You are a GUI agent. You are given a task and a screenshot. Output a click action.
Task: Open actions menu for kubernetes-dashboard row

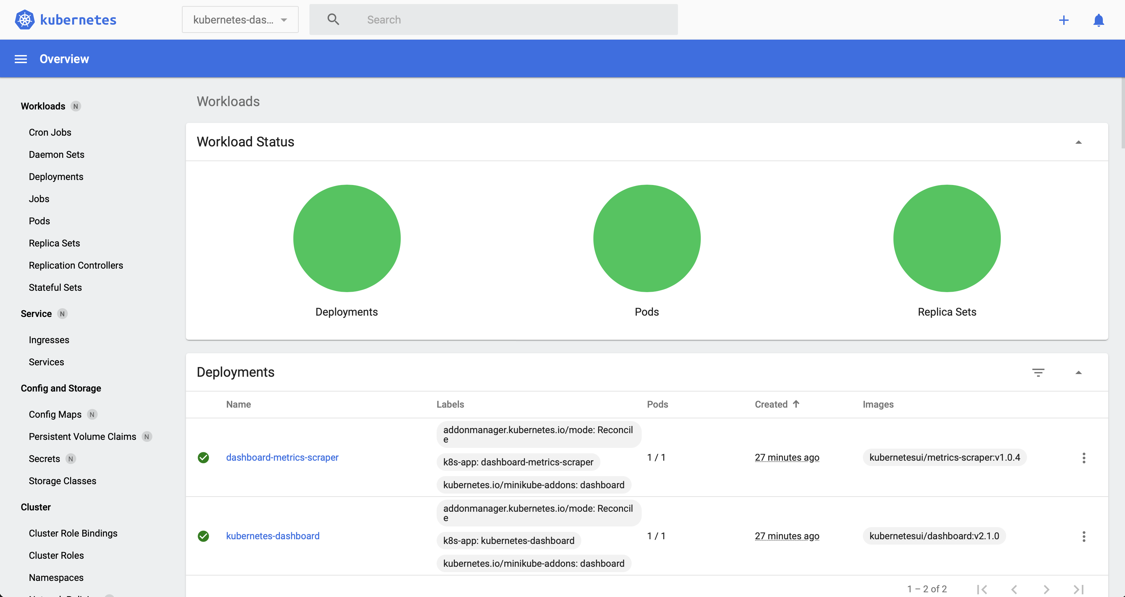[x=1083, y=536]
